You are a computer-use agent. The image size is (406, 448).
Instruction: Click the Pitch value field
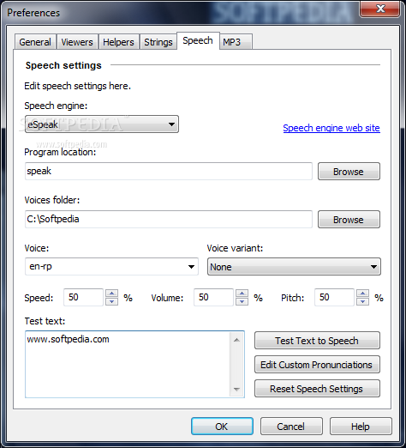[334, 297]
